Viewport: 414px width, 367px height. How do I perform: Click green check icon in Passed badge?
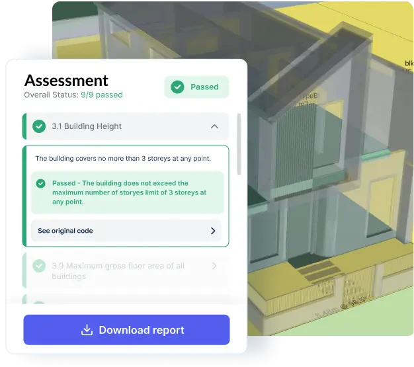pyautogui.click(x=177, y=87)
